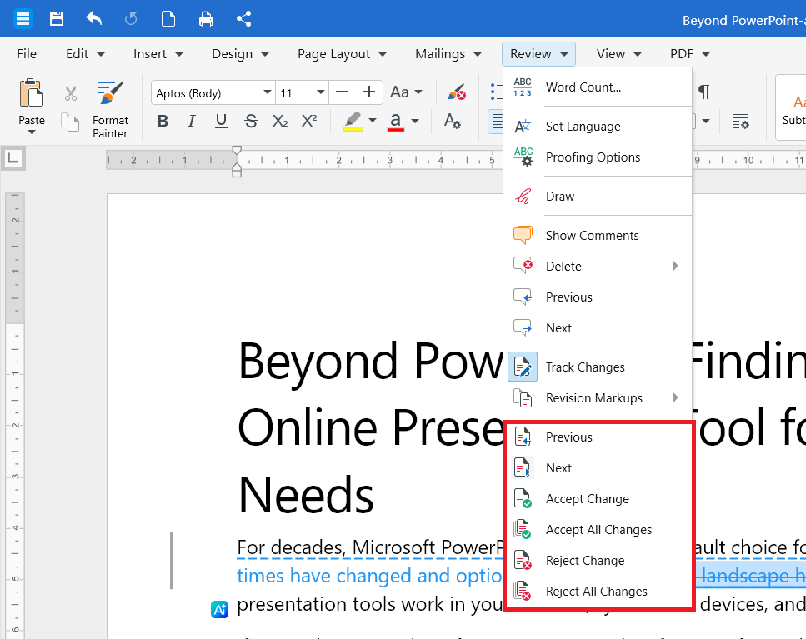This screenshot has height=639, width=806.
Task: Toggle underline formatting
Action: 221,122
